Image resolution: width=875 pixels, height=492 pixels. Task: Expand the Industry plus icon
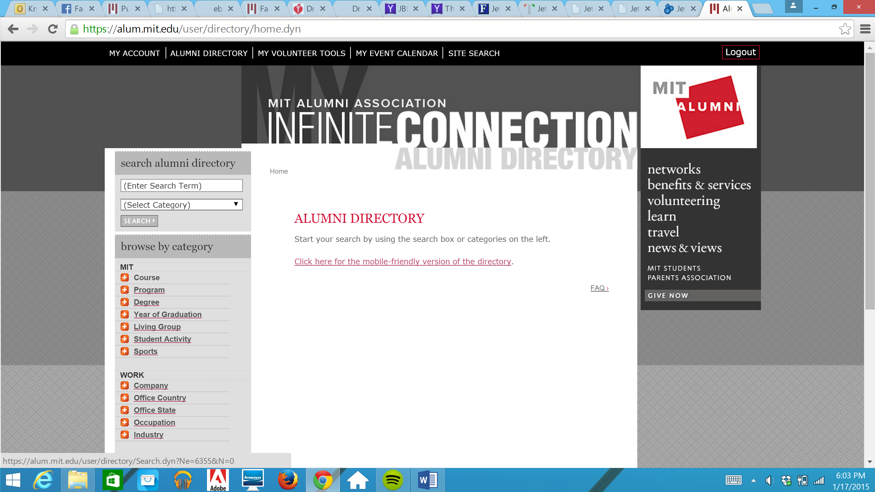point(125,434)
